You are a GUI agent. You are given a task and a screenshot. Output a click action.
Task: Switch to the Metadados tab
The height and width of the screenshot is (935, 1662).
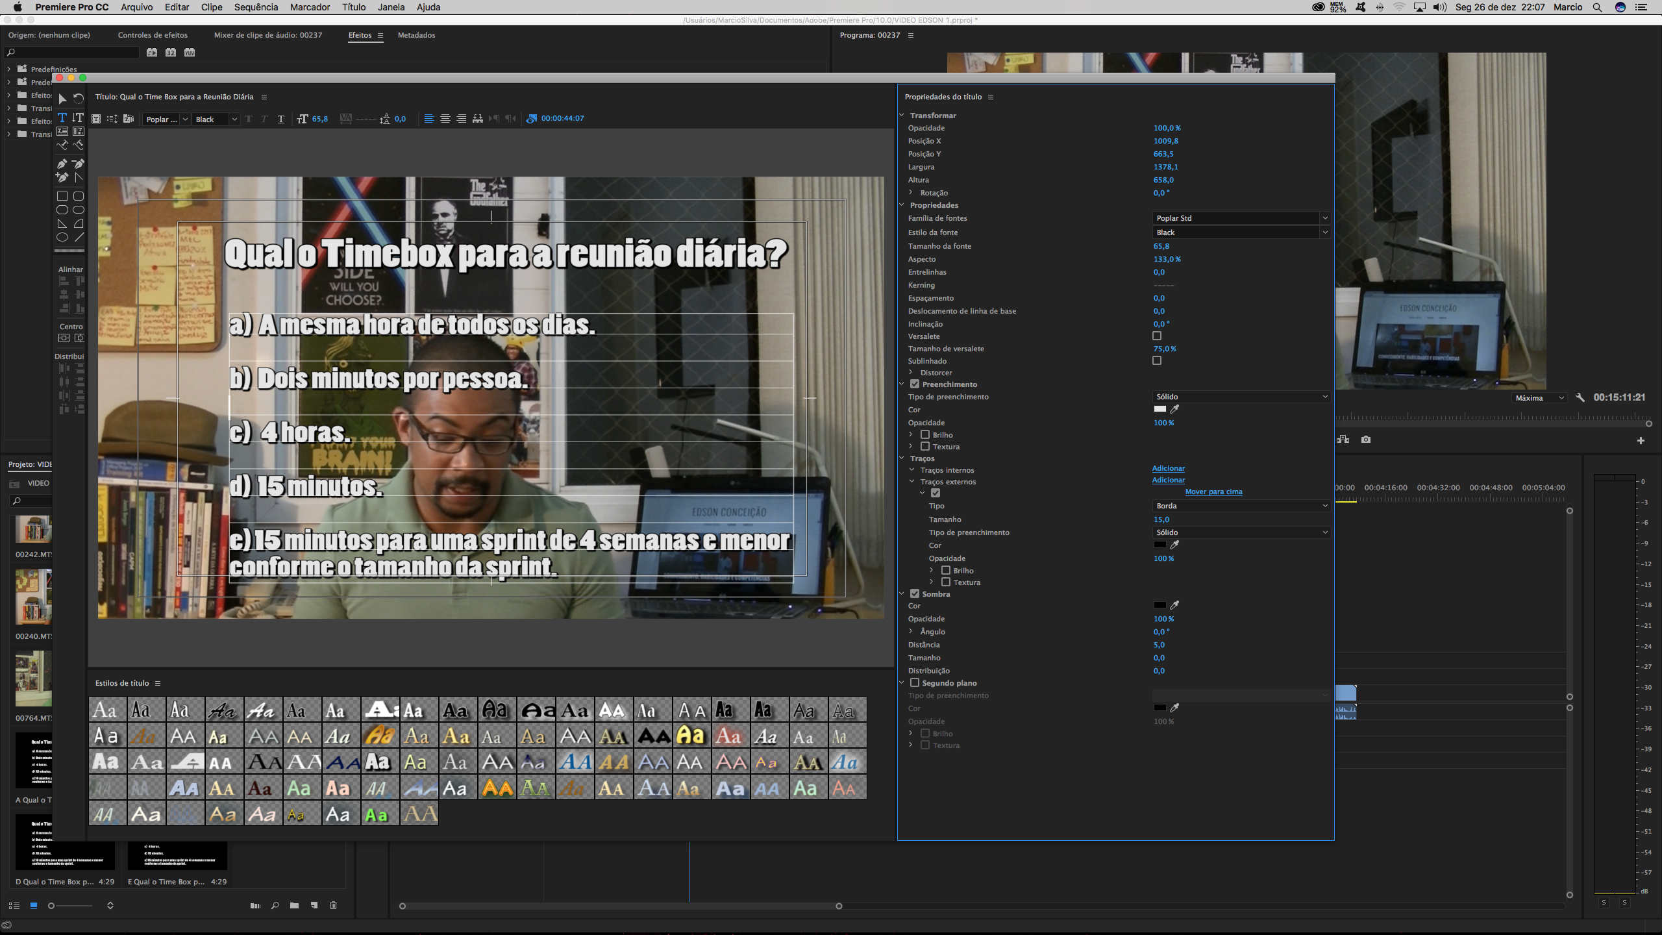(417, 35)
